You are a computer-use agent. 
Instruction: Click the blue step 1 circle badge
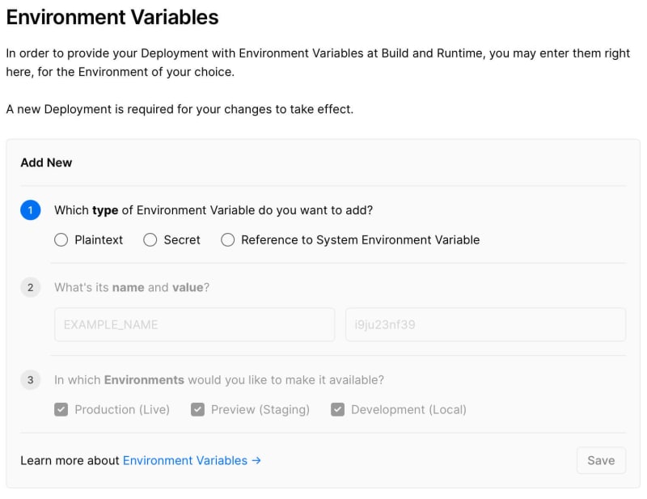31,210
